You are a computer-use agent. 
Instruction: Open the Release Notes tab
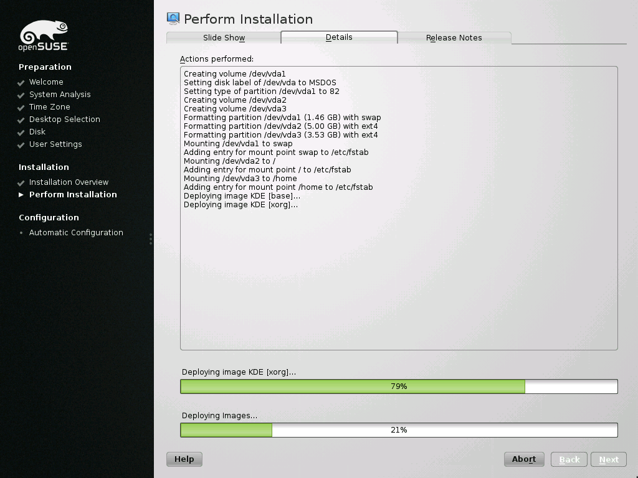[454, 38]
